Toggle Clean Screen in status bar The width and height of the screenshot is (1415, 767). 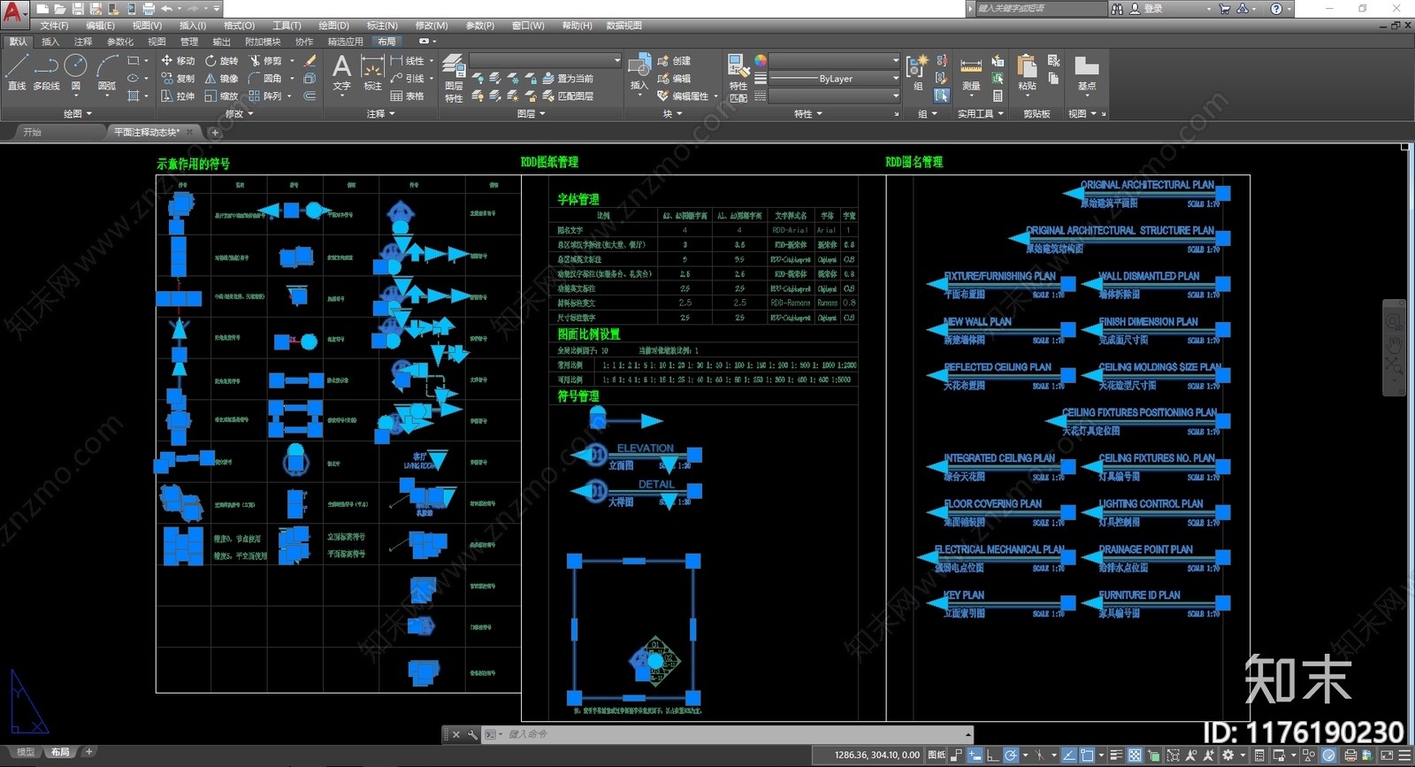coord(1386,755)
